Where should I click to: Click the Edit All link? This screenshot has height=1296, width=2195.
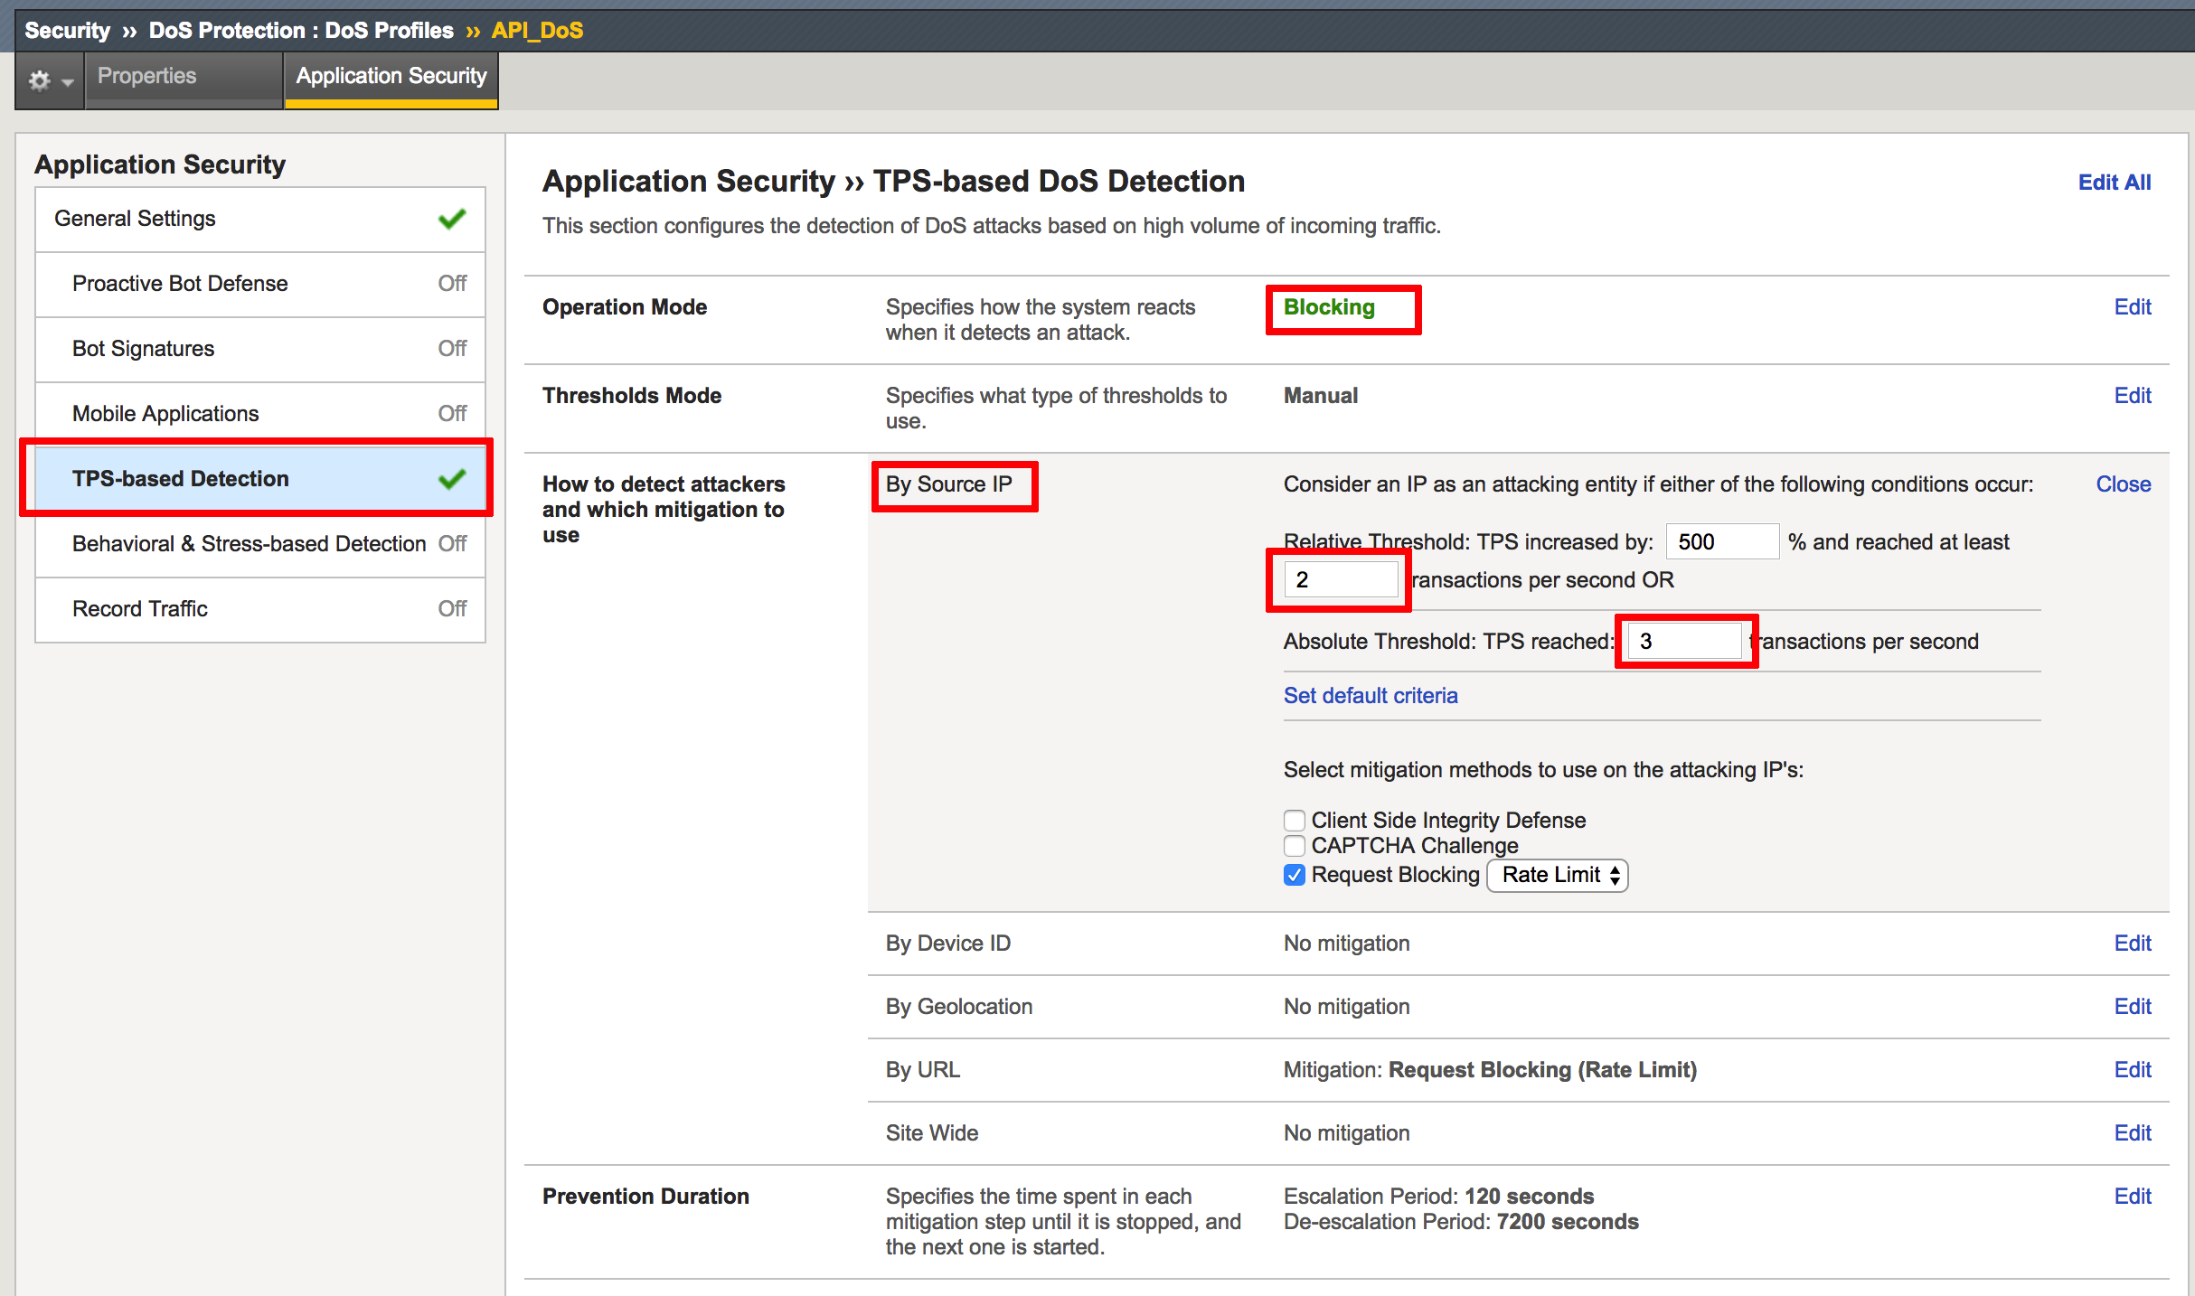pos(2115,183)
